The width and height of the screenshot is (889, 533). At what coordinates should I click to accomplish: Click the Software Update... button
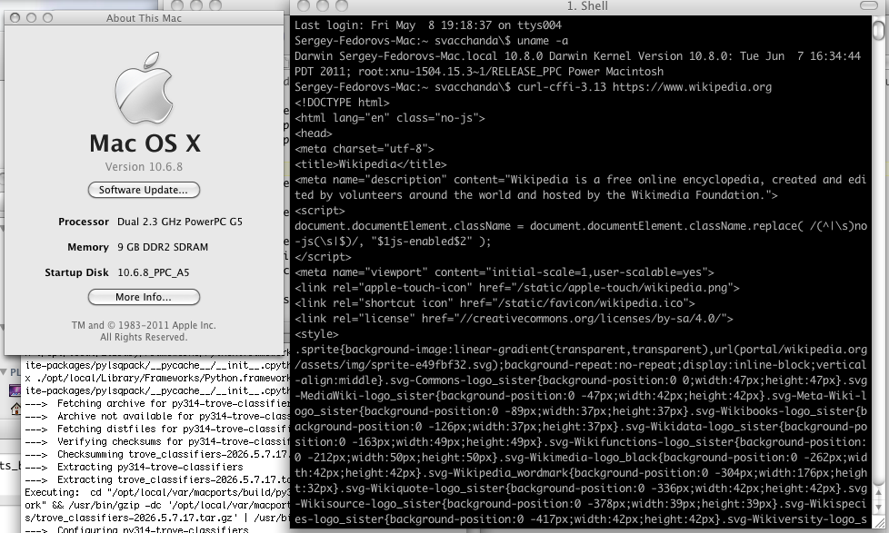tap(144, 190)
